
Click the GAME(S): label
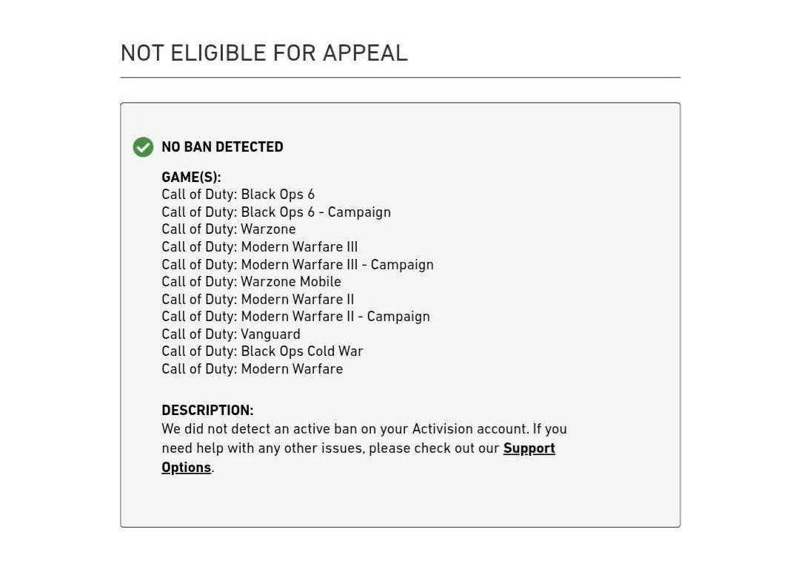(x=191, y=178)
